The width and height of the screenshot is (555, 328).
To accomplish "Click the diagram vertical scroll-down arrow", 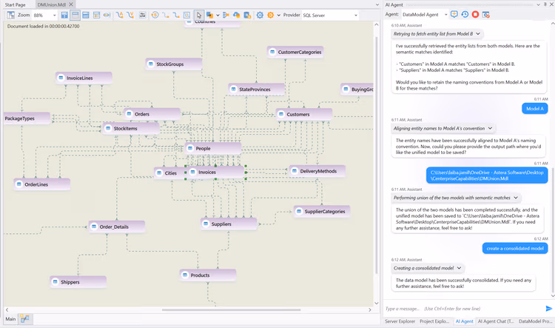I will [376, 304].
